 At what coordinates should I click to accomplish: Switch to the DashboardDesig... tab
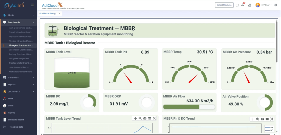coord(48,13)
